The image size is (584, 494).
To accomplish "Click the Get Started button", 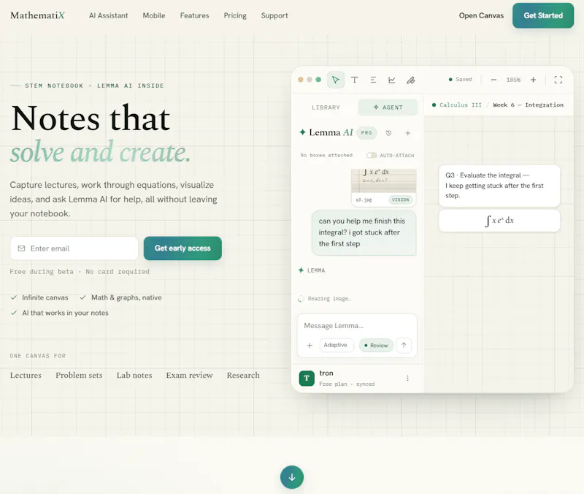I will click(543, 15).
